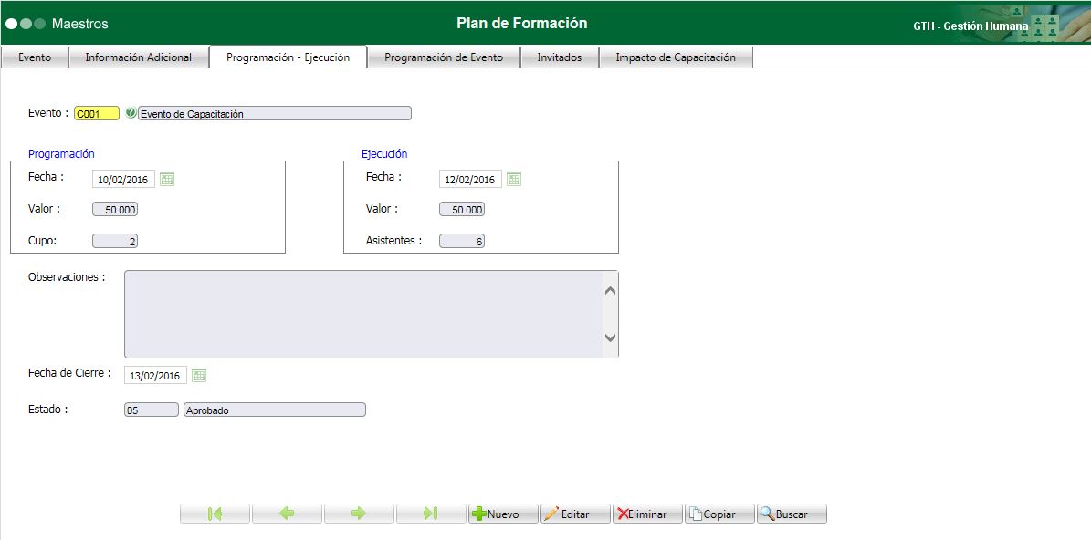
Task: Go to next record arrow button
Action: pyautogui.click(x=359, y=514)
